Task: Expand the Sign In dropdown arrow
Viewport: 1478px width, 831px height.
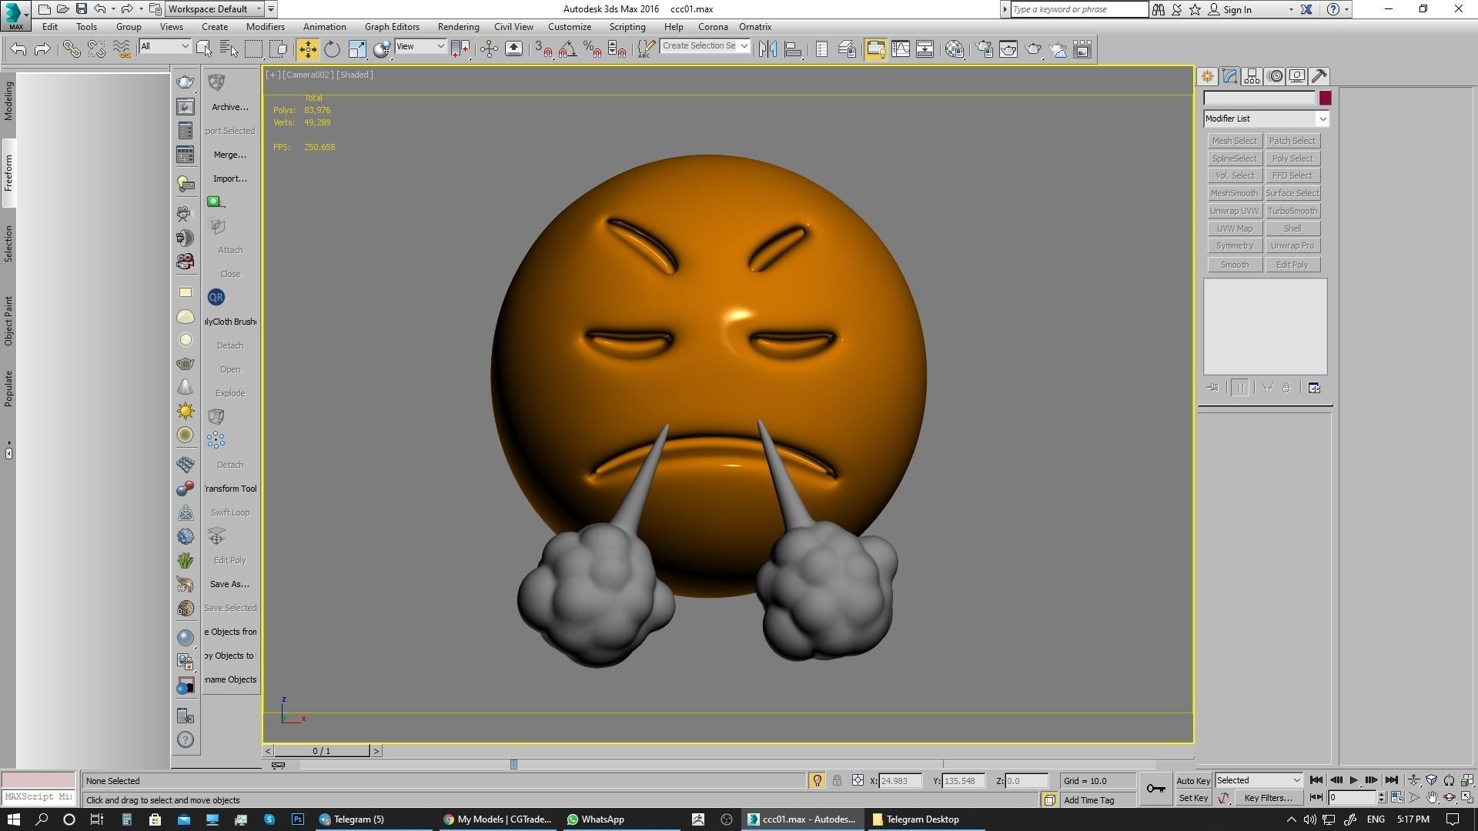Action: [x=1291, y=9]
